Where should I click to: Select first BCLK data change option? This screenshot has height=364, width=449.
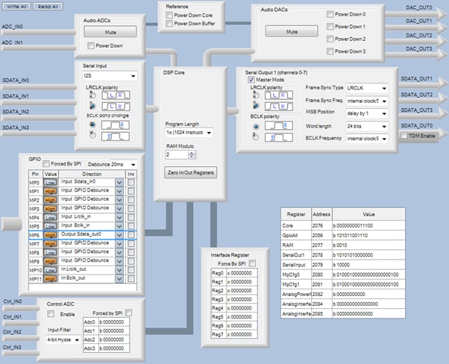pyautogui.click(x=92, y=125)
